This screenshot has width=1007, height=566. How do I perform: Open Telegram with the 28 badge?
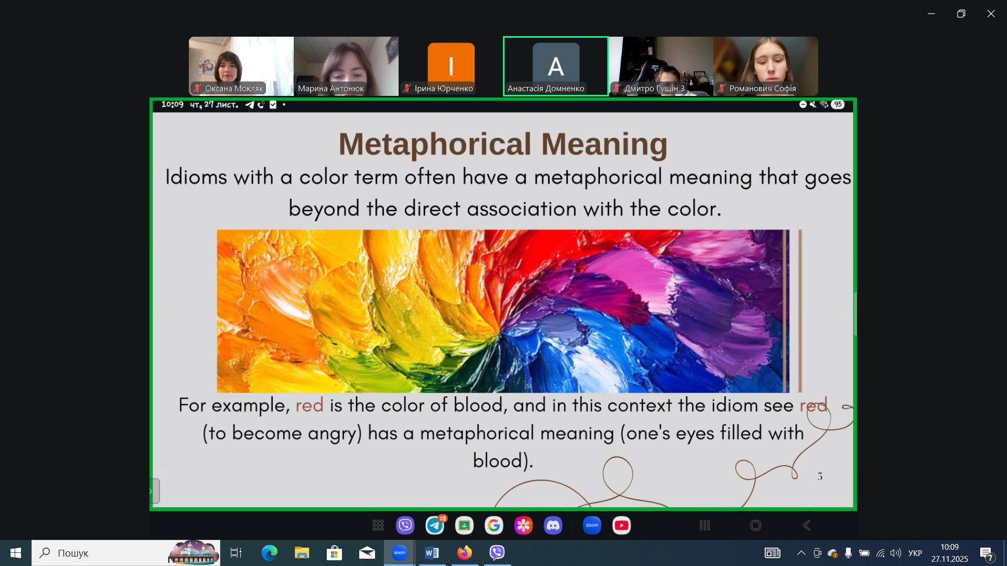click(x=435, y=525)
